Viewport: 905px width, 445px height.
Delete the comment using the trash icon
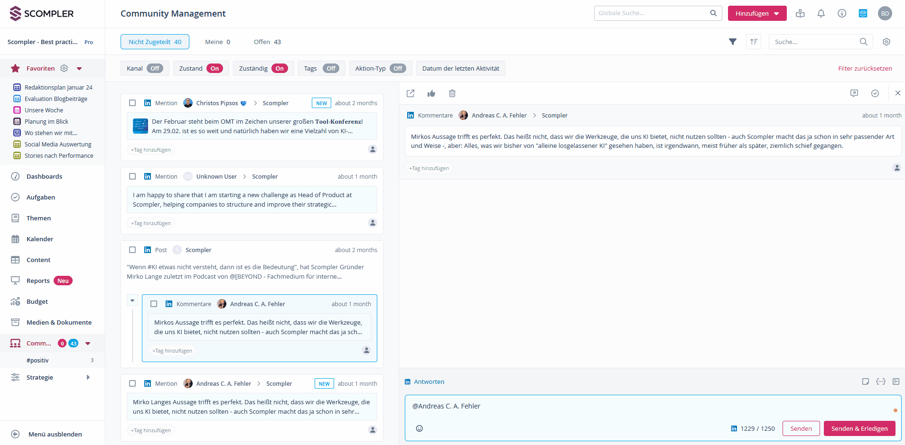pos(452,93)
